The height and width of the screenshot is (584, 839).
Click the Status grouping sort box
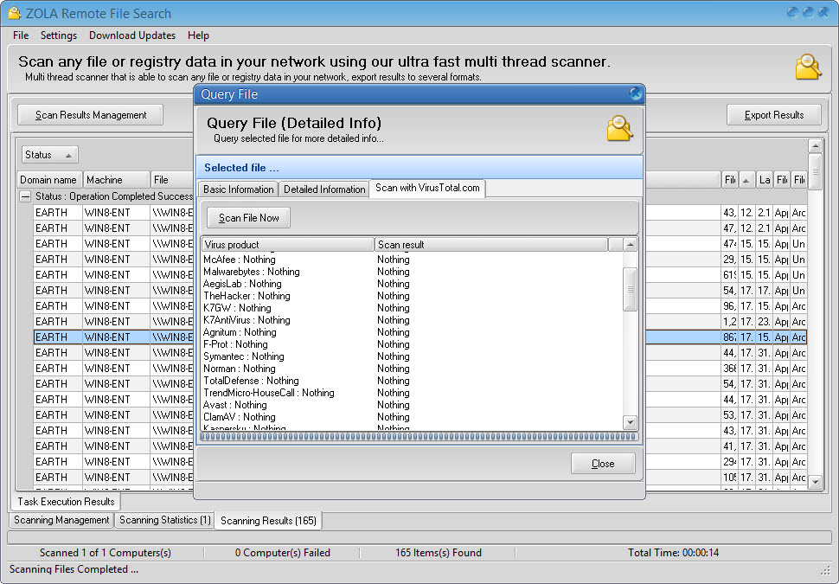tap(49, 155)
